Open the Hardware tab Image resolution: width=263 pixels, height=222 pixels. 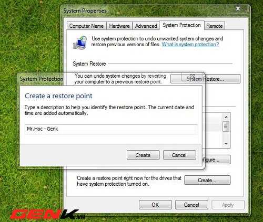[x=119, y=26]
